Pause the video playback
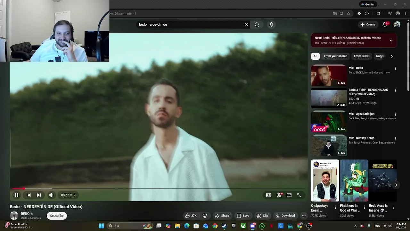Image resolution: width=410 pixels, height=231 pixels. tap(17, 195)
